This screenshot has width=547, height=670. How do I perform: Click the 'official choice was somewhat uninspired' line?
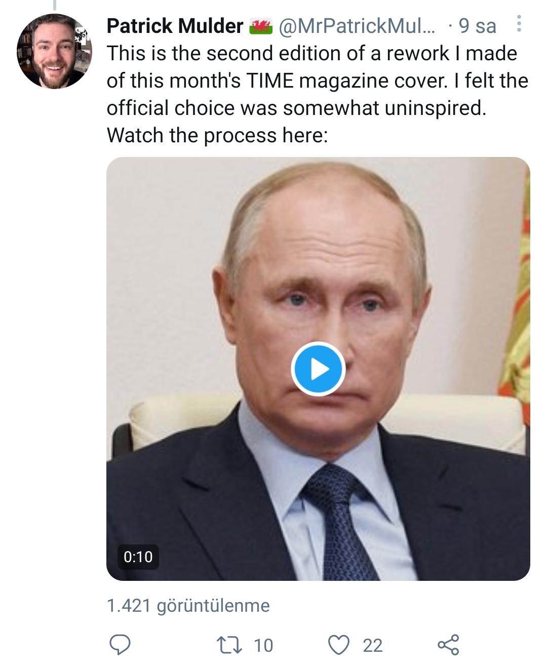click(296, 108)
